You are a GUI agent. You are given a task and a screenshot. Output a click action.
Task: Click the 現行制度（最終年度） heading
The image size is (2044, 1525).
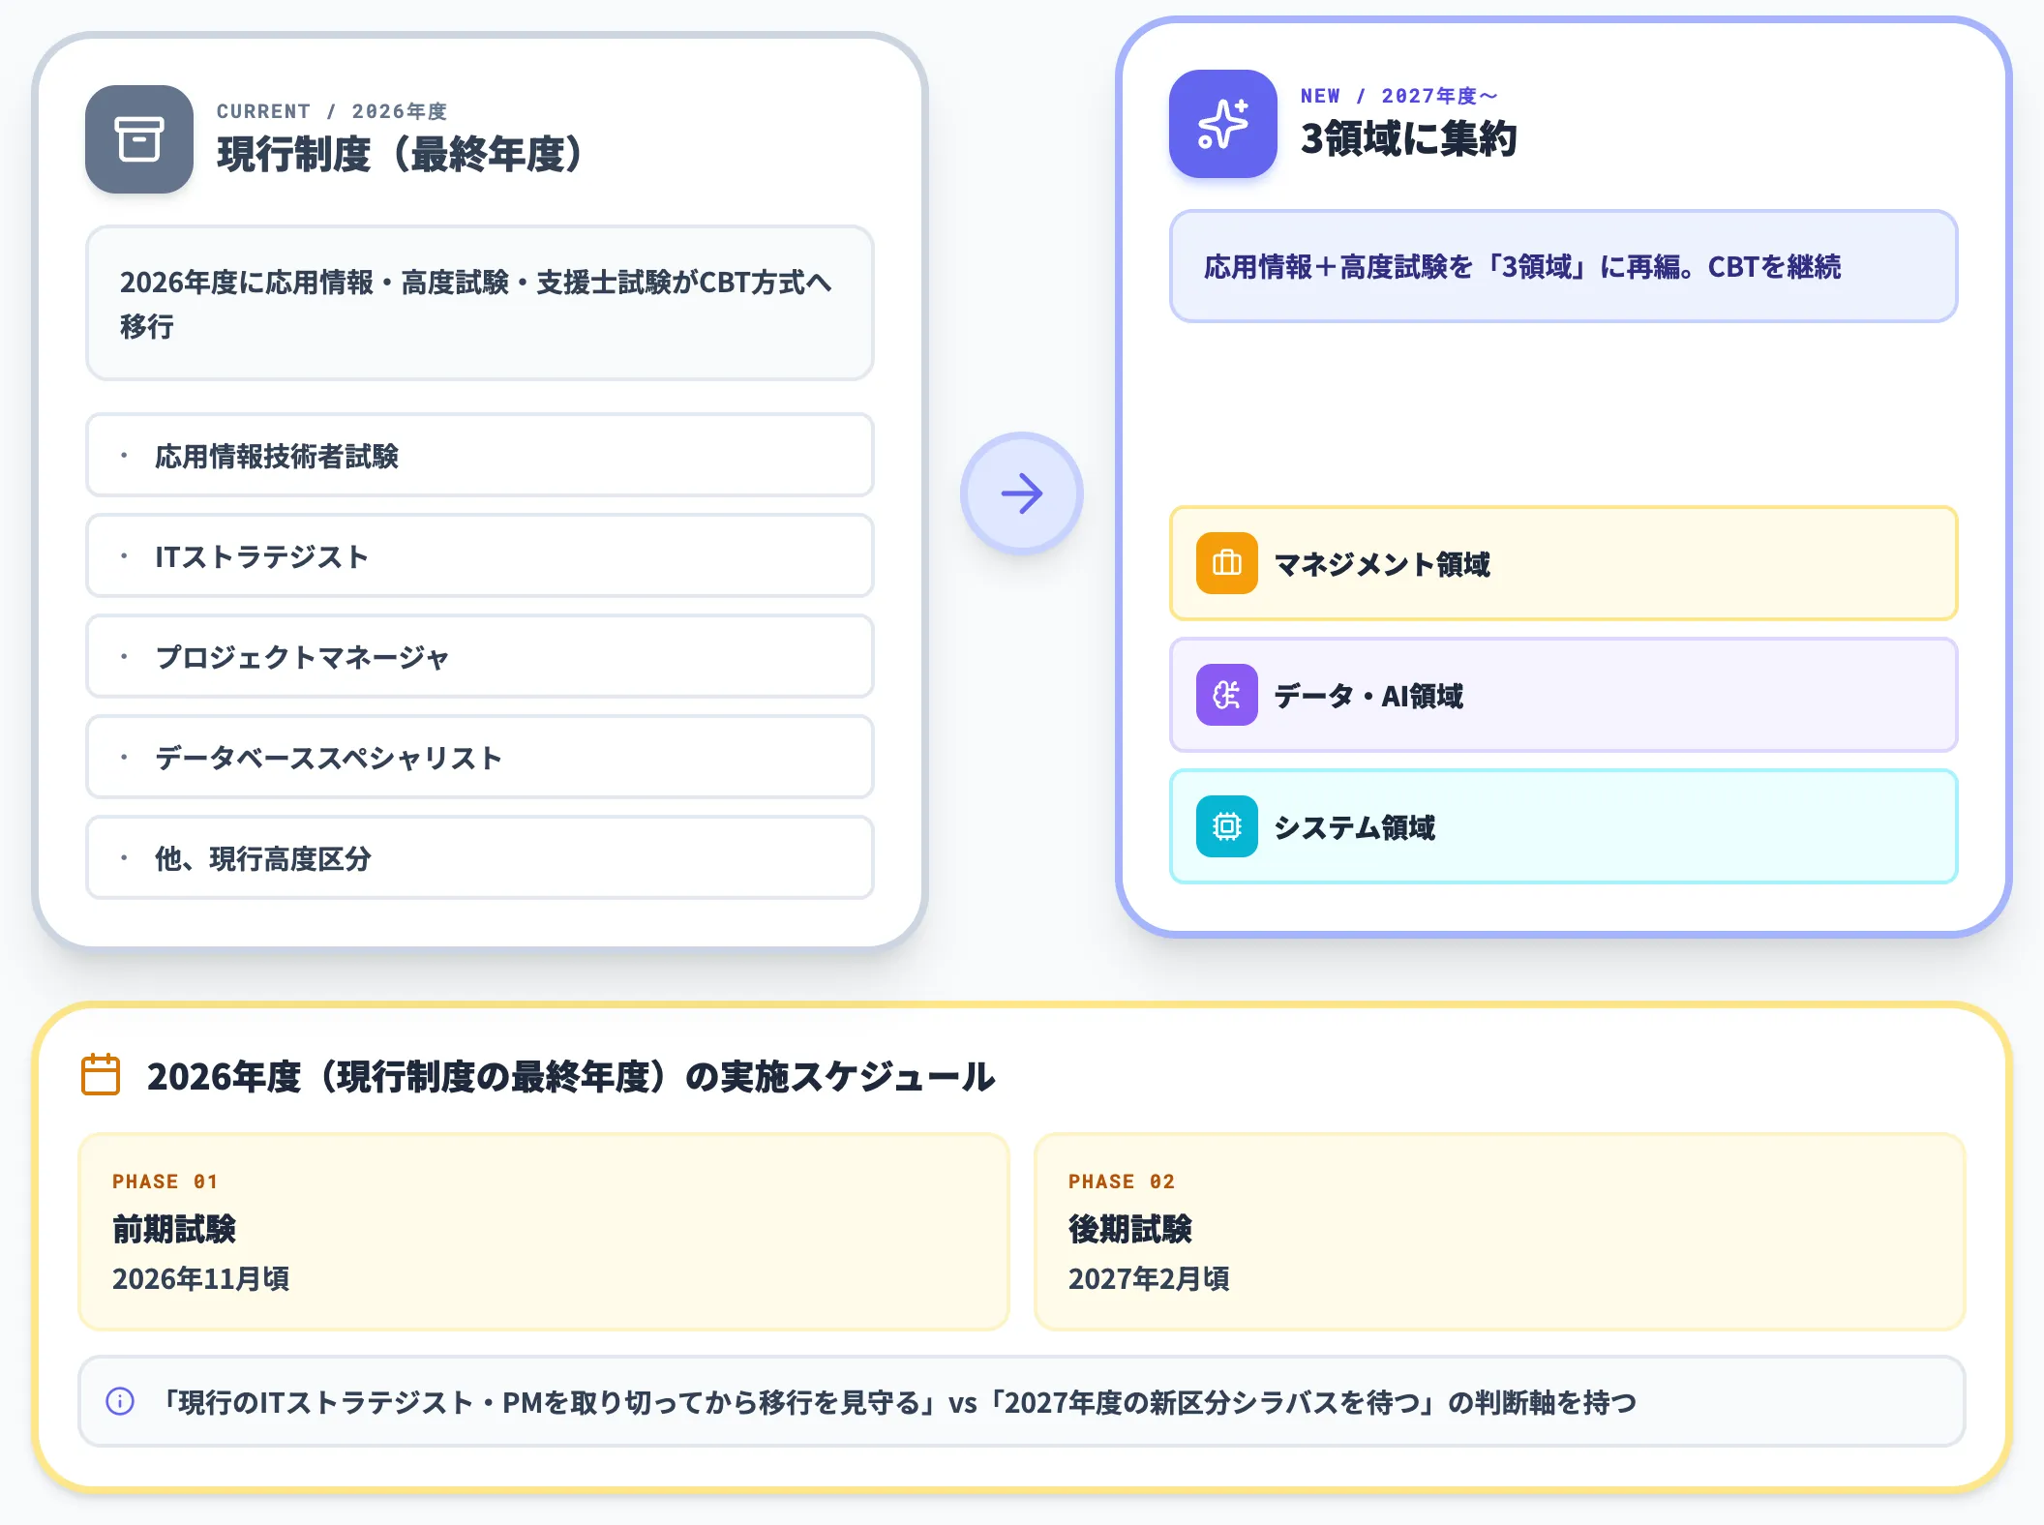point(400,155)
